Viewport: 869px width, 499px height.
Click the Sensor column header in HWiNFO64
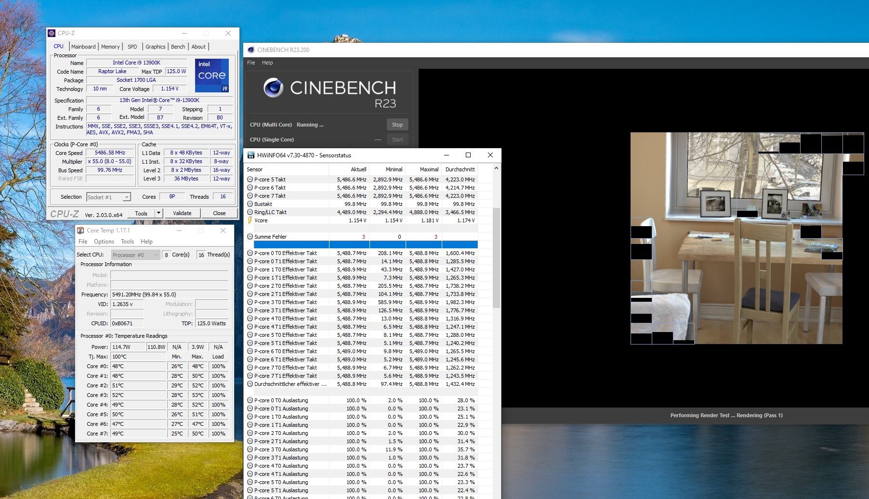(287, 169)
